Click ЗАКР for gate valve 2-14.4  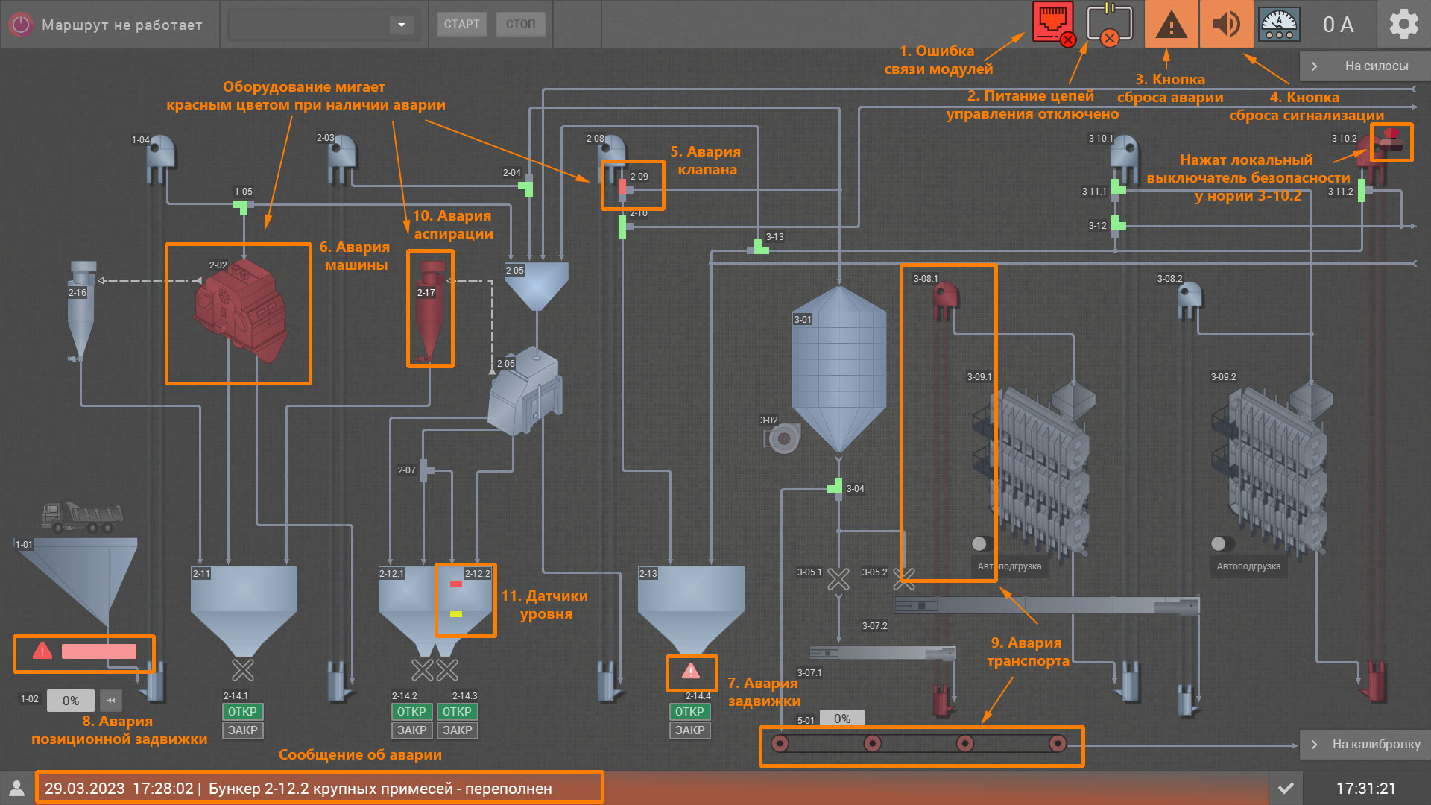689,730
